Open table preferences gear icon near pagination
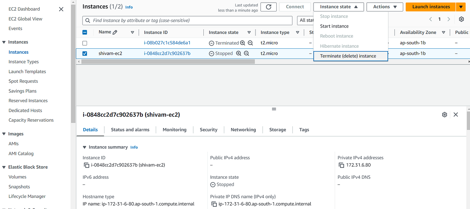 pyautogui.click(x=461, y=19)
